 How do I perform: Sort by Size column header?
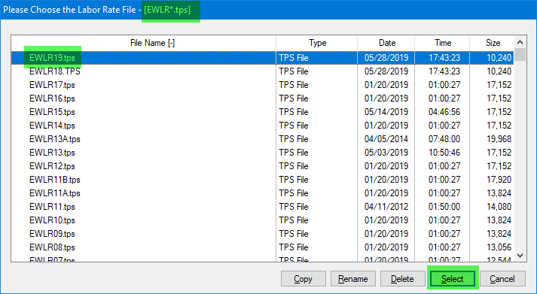tap(493, 43)
